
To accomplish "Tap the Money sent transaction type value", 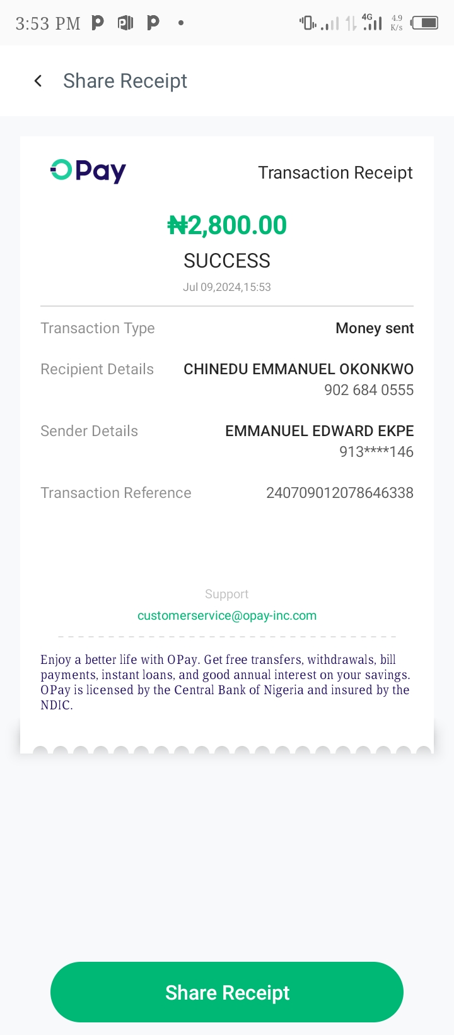I will pyautogui.click(x=375, y=328).
